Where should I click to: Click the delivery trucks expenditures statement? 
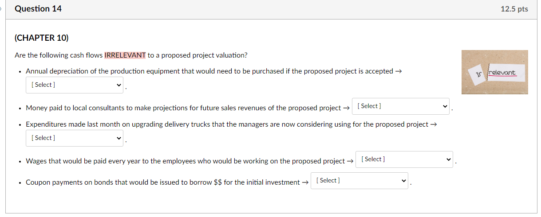click(227, 124)
